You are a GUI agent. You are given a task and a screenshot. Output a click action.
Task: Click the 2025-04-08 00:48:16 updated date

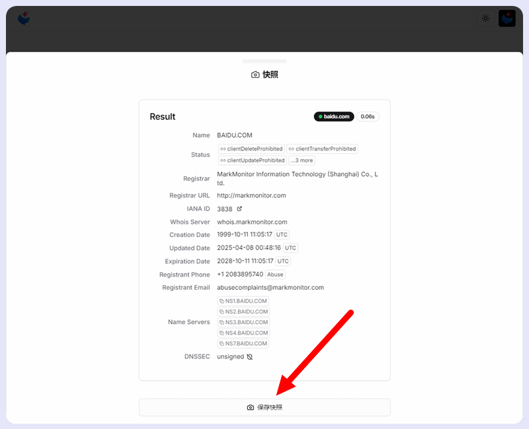(x=249, y=248)
